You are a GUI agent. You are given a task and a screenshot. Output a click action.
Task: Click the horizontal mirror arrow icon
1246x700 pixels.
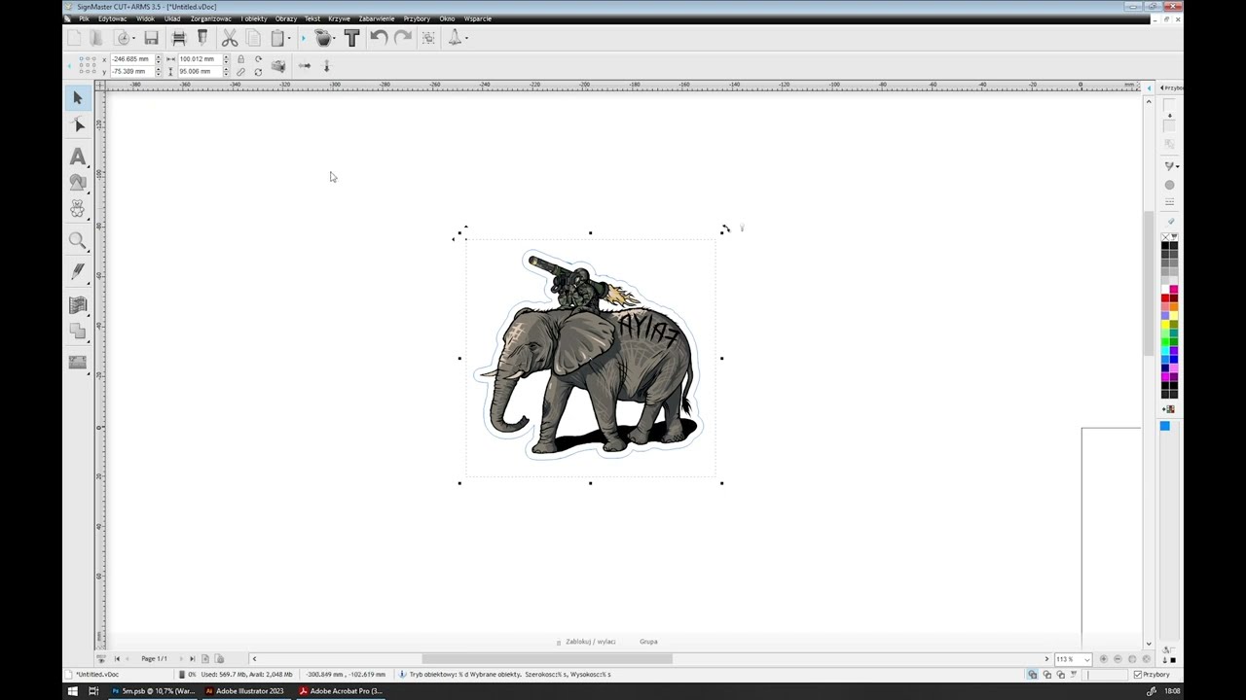coord(304,66)
